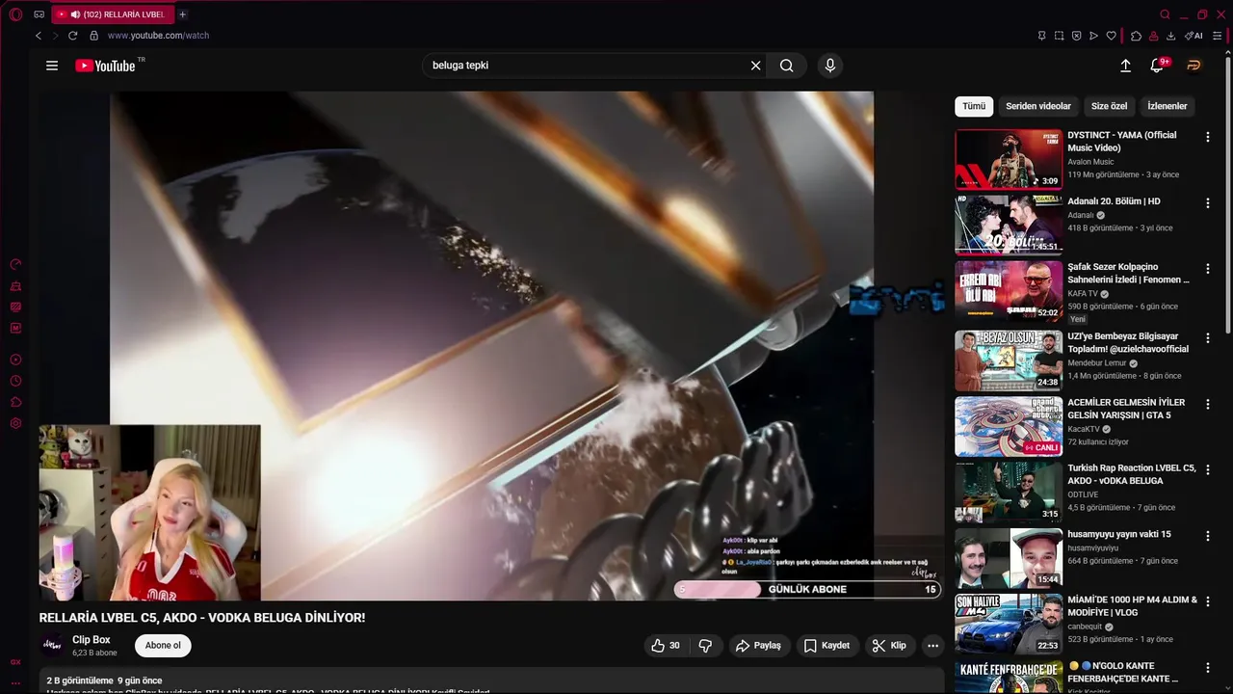View site security lock info
The image size is (1233, 694).
[x=93, y=36]
